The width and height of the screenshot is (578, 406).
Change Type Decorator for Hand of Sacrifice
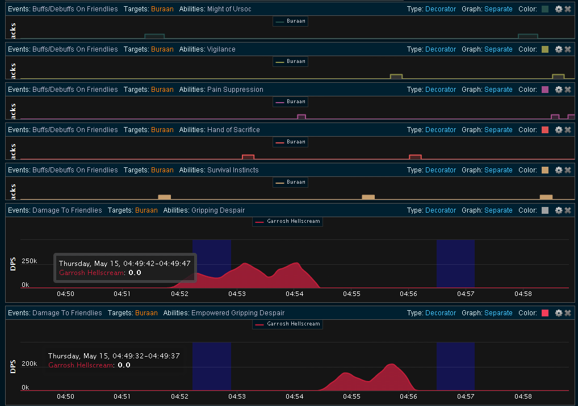[x=441, y=129]
